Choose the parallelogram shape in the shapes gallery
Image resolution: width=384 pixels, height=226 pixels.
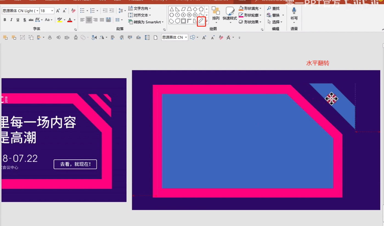[x=183, y=9]
